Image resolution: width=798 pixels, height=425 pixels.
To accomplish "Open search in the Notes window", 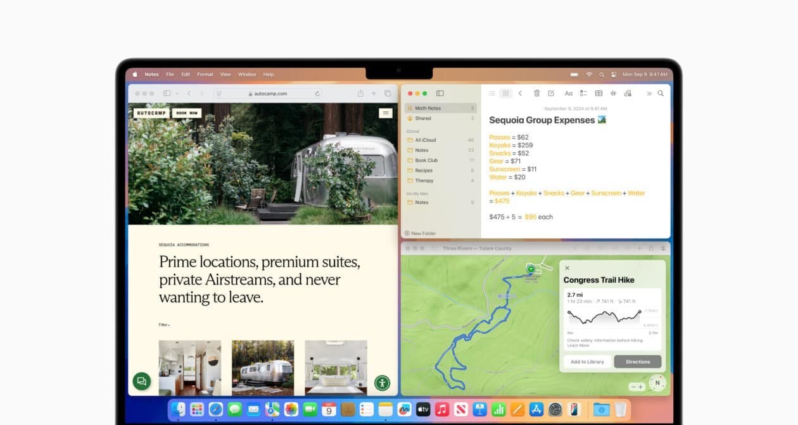I will pos(661,93).
